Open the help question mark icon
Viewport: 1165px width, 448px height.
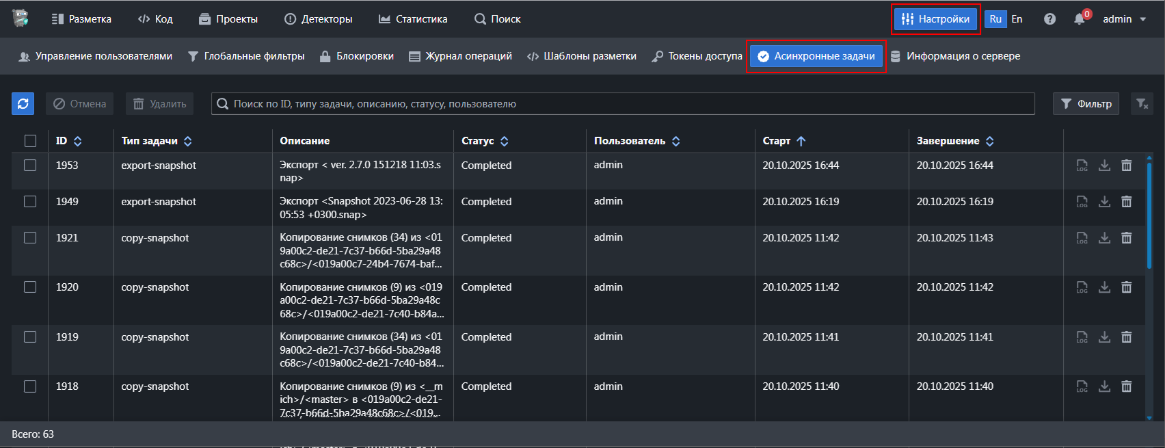coord(1049,19)
